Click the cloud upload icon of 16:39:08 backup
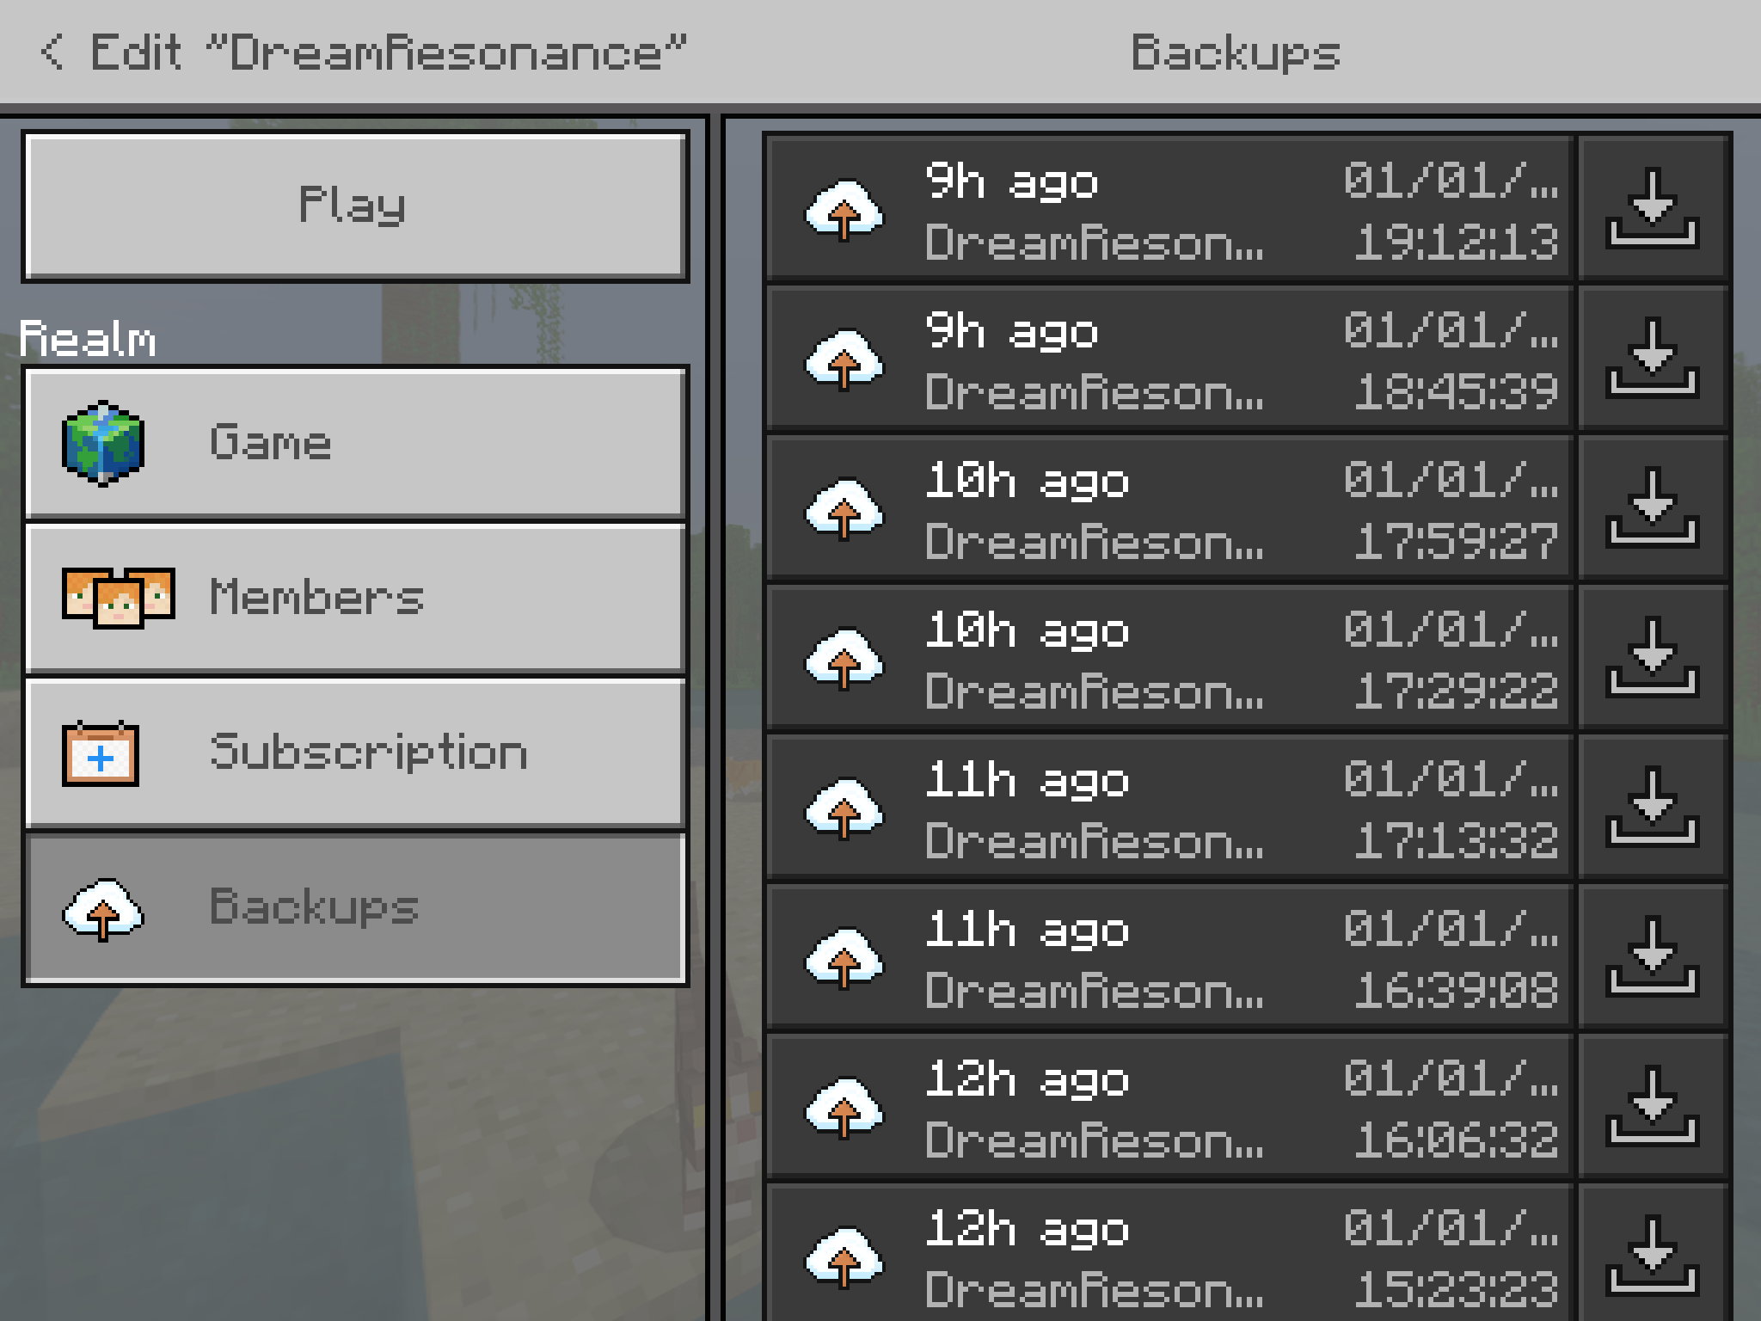The height and width of the screenshot is (1321, 1761). tap(844, 957)
